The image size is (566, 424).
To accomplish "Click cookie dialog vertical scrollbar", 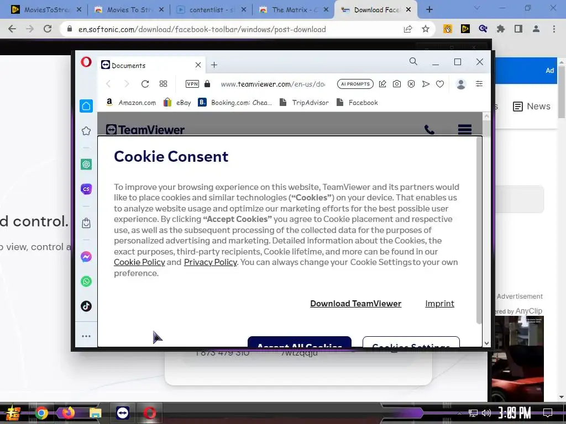I will click(479, 231).
